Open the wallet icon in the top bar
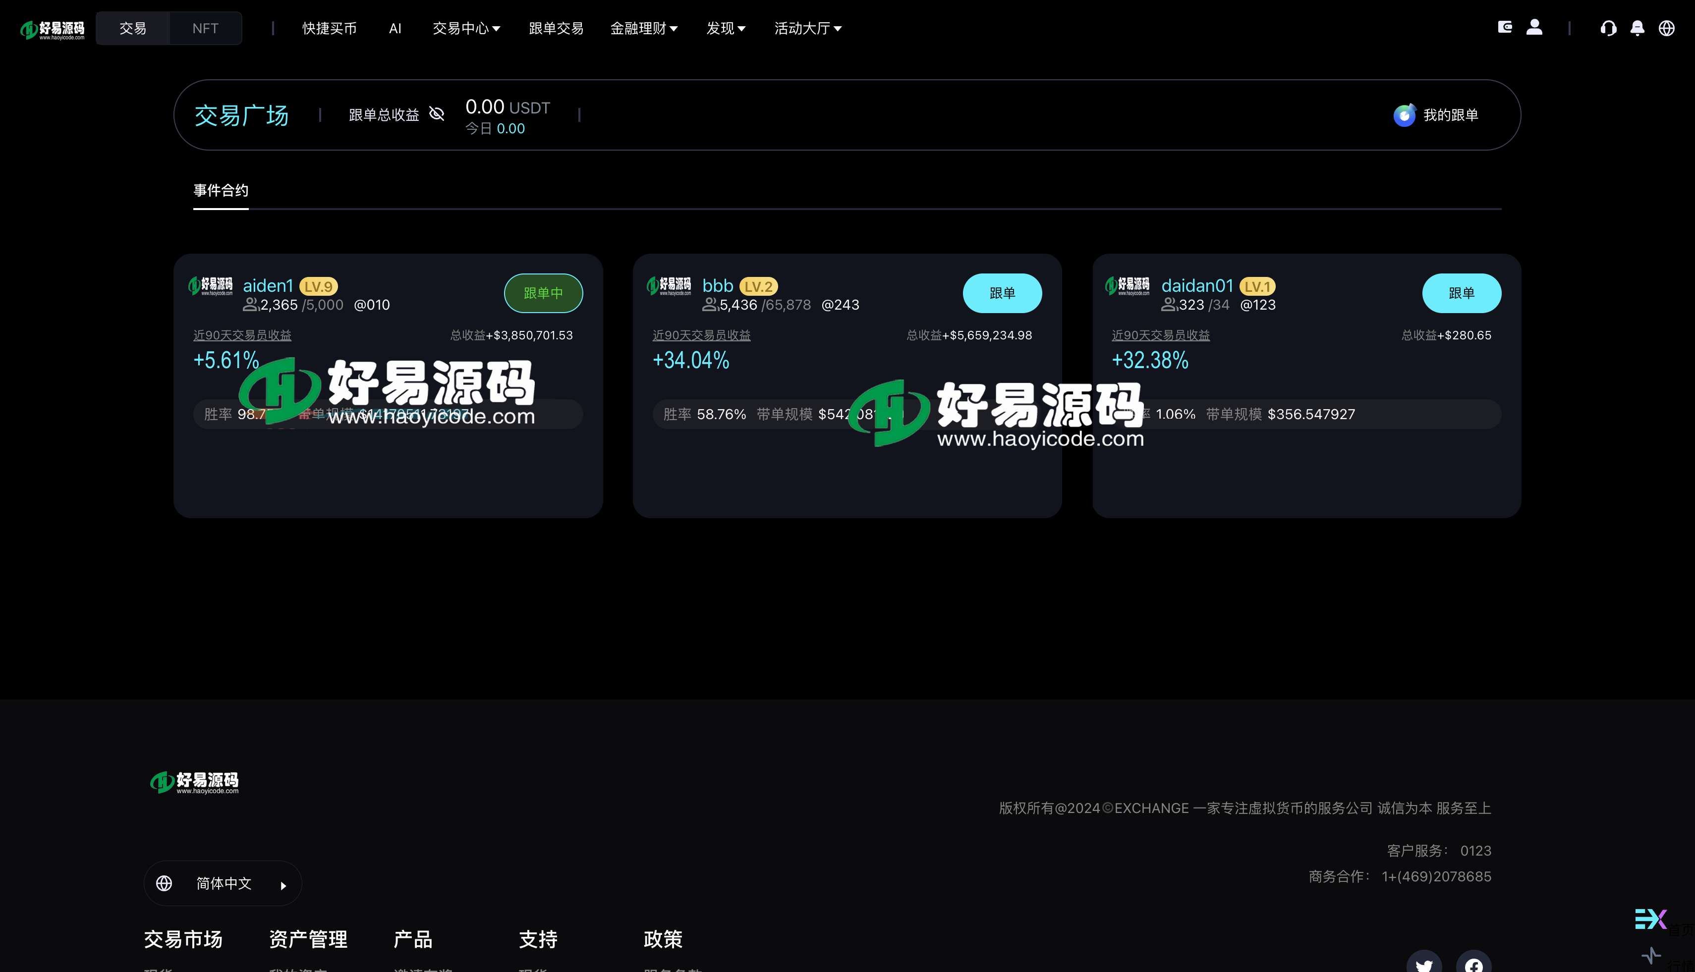 click(x=1505, y=27)
